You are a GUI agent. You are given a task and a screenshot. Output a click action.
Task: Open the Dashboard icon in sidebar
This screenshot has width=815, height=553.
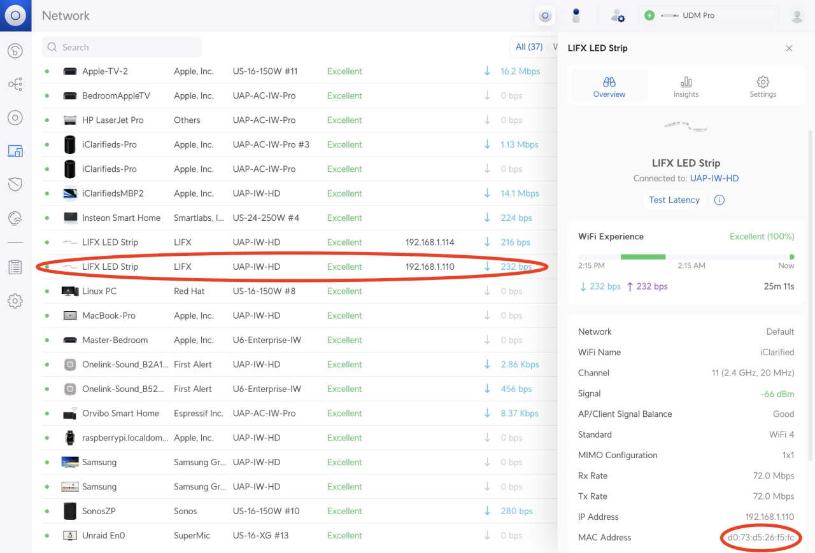(15, 51)
